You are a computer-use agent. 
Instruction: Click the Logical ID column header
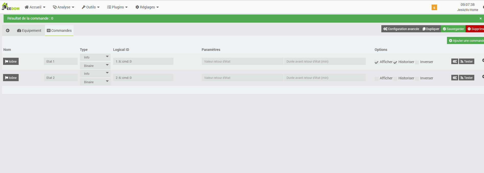[121, 50]
